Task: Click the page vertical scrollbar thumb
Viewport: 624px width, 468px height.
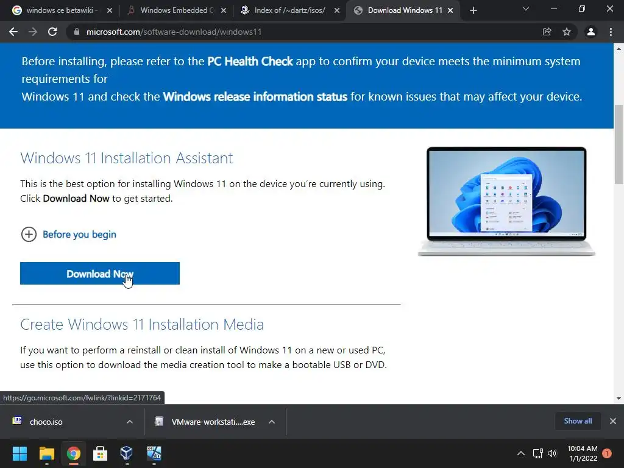Action: [619, 144]
